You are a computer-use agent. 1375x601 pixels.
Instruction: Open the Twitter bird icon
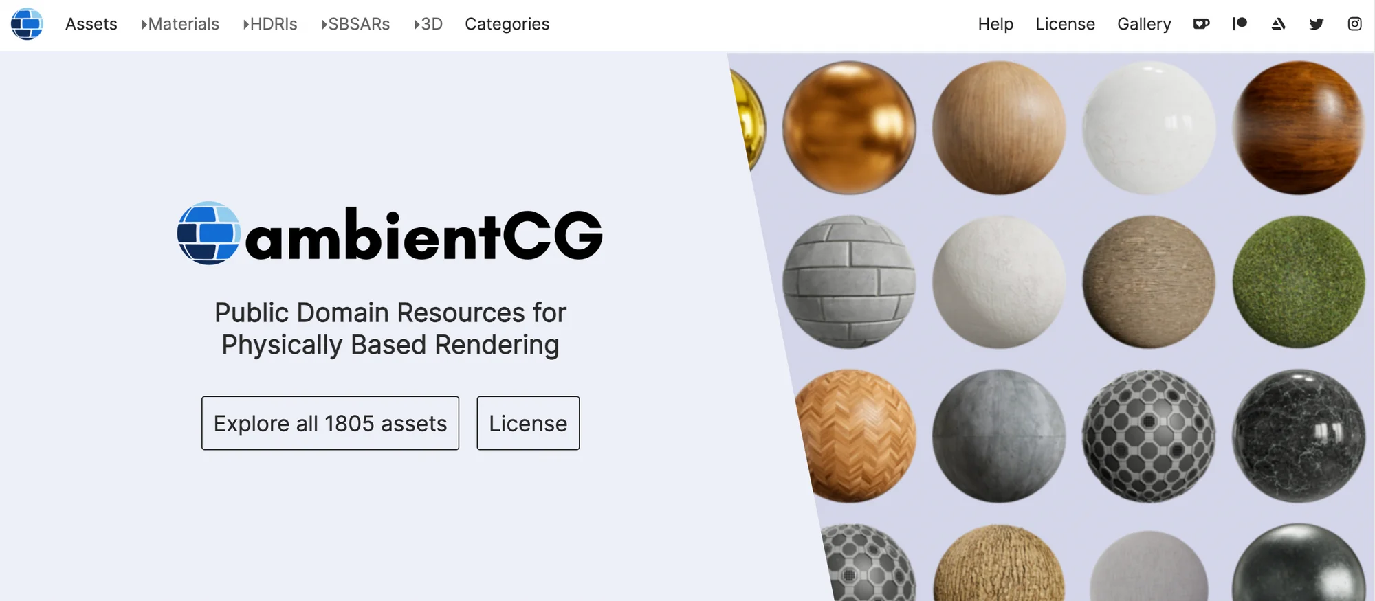(1317, 24)
